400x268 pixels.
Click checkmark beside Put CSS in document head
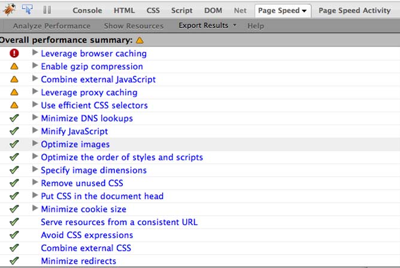(14, 196)
